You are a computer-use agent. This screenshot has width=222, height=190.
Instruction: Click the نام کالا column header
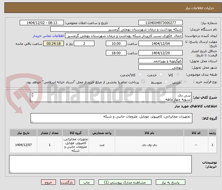(149, 133)
